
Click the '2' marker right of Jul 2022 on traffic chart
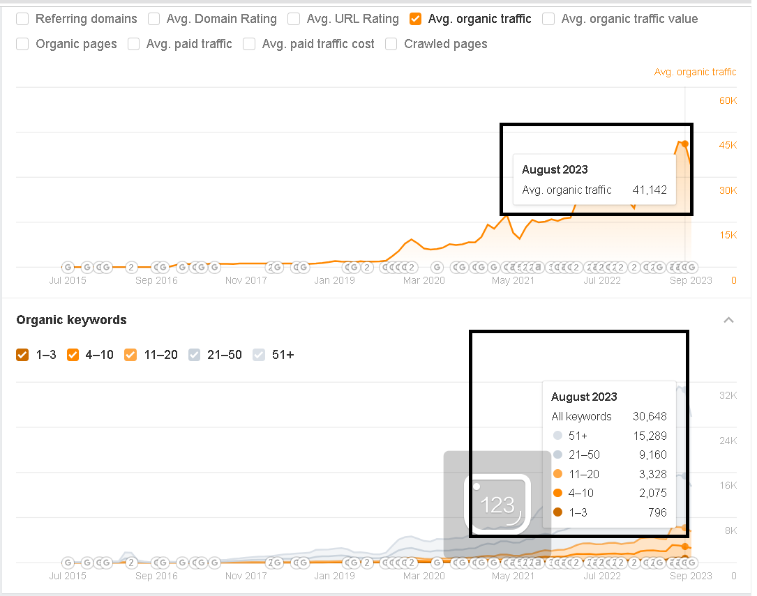tap(634, 267)
